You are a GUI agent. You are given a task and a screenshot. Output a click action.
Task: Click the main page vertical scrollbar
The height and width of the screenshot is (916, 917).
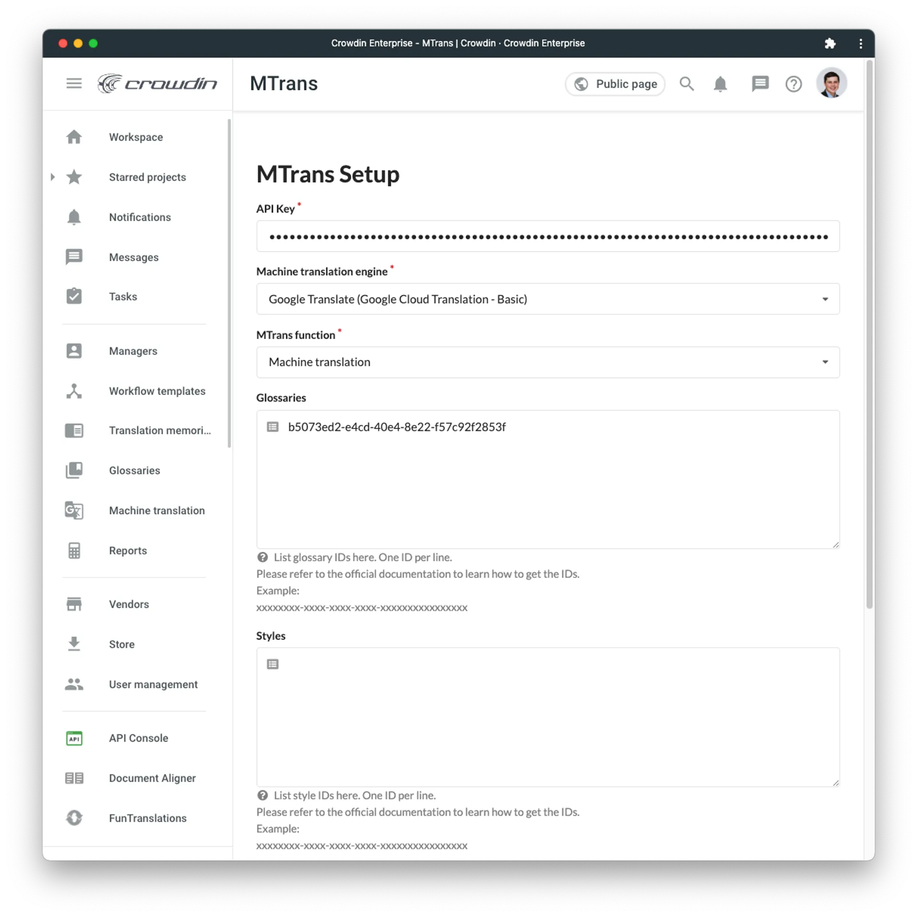(x=869, y=334)
